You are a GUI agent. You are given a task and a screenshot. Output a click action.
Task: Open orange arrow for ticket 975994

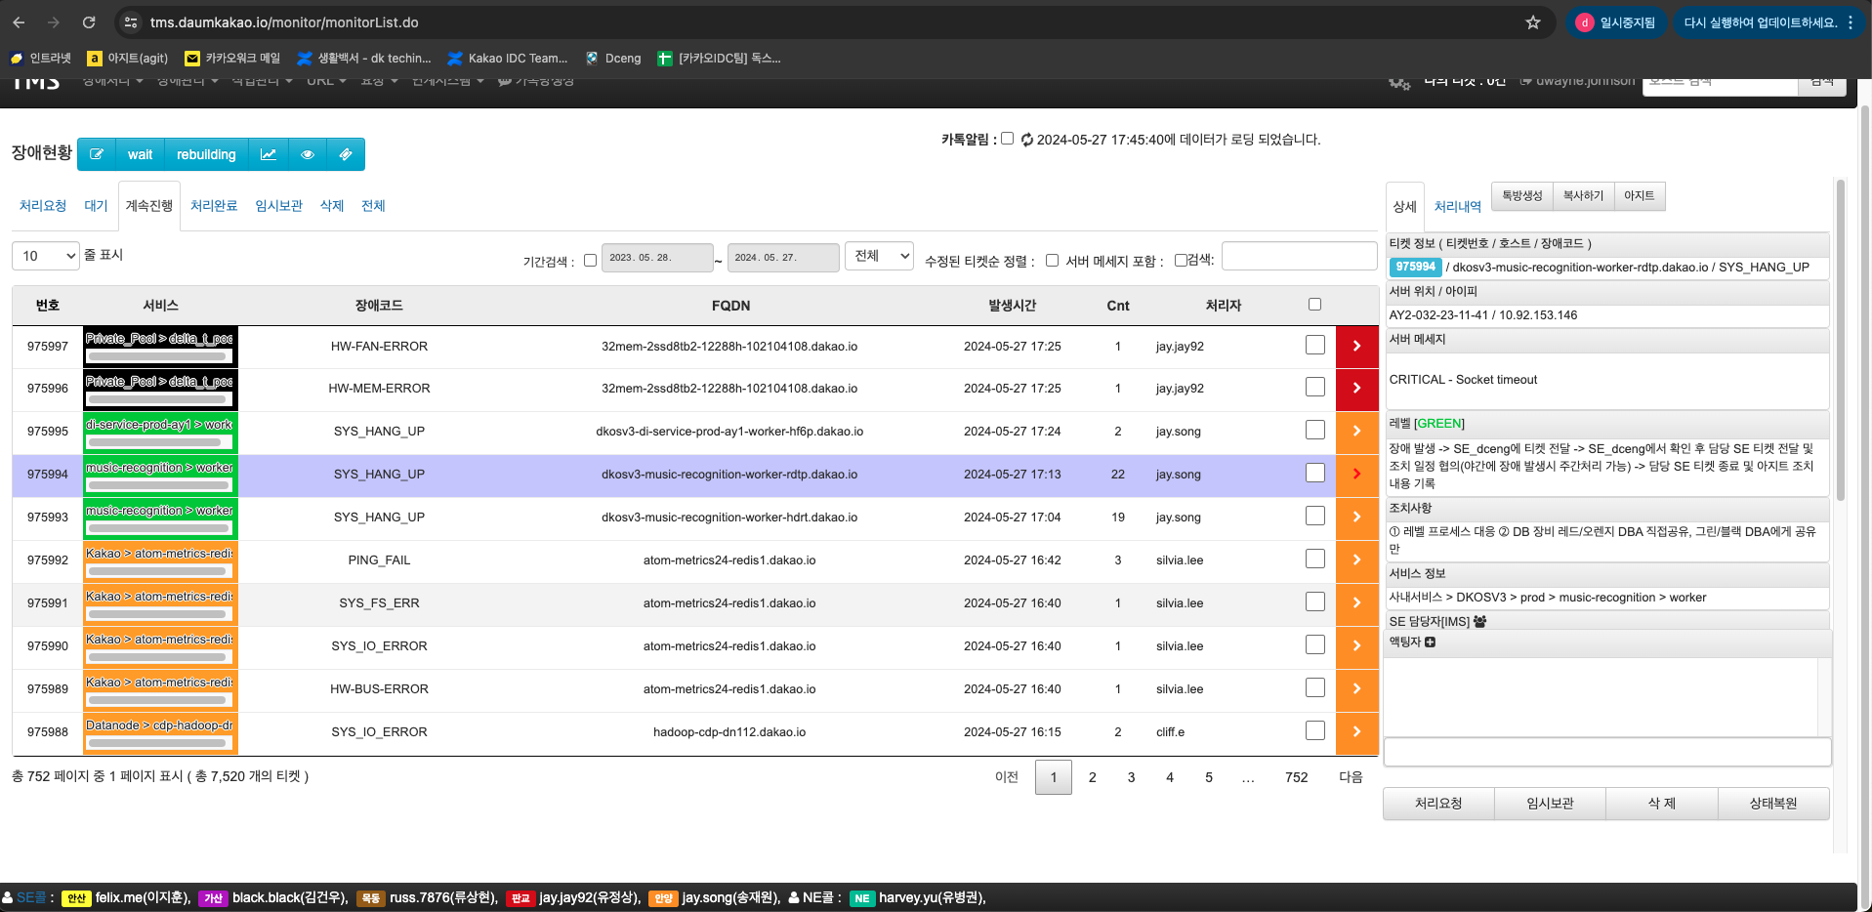coord(1356,475)
